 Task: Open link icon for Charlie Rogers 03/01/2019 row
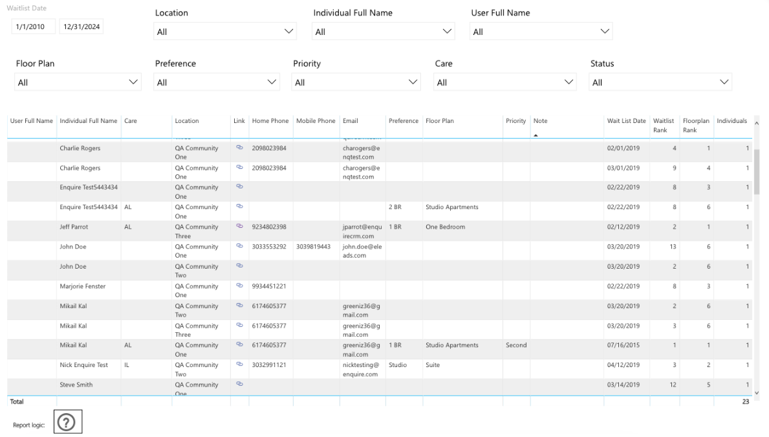(239, 167)
